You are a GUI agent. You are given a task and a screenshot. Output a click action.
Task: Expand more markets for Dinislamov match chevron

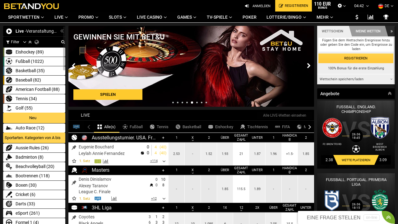click(x=164, y=198)
